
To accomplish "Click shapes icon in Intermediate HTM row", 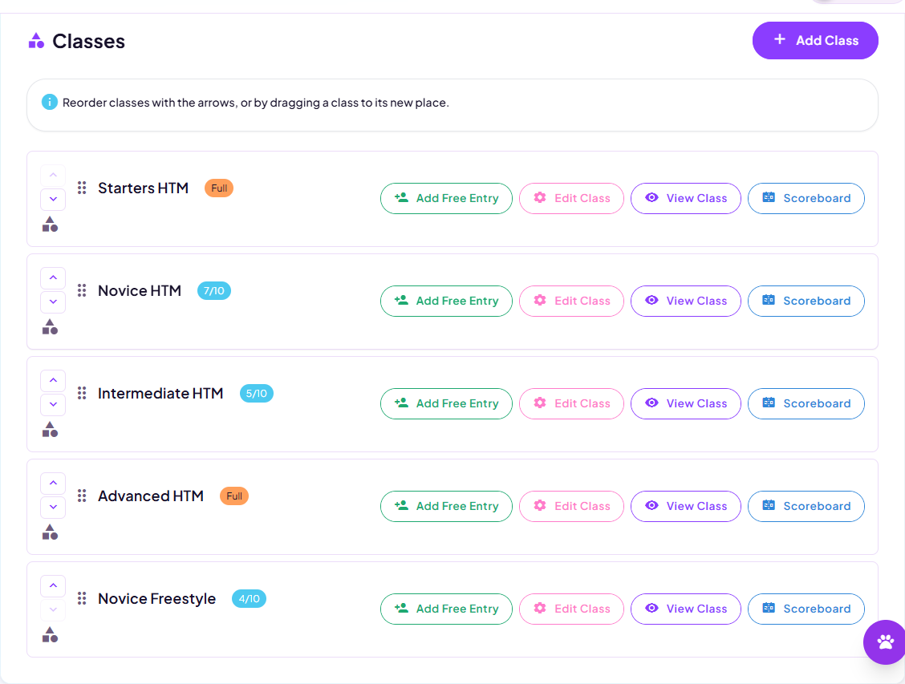I will coord(51,430).
